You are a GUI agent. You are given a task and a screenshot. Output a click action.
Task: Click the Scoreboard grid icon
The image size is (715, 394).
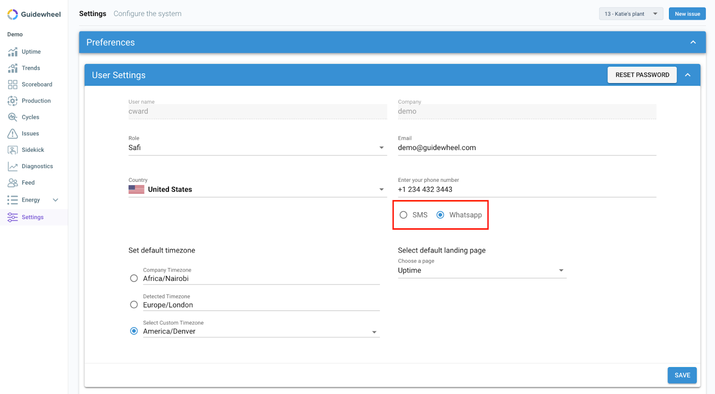click(x=13, y=84)
